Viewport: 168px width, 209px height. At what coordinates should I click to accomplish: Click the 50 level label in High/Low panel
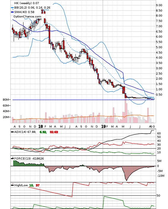[159, 196]
